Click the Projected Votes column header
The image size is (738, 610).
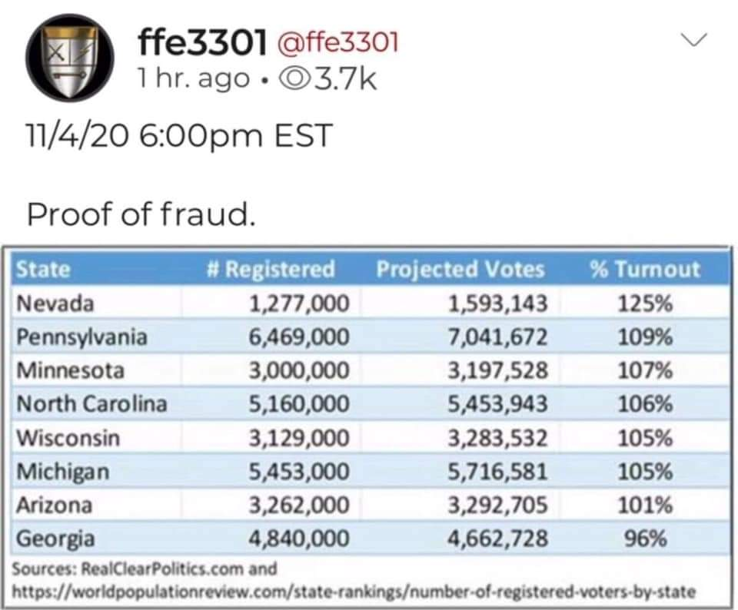(460, 269)
